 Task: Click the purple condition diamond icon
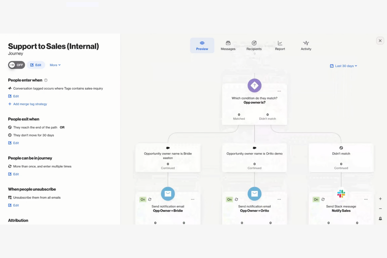click(x=254, y=85)
